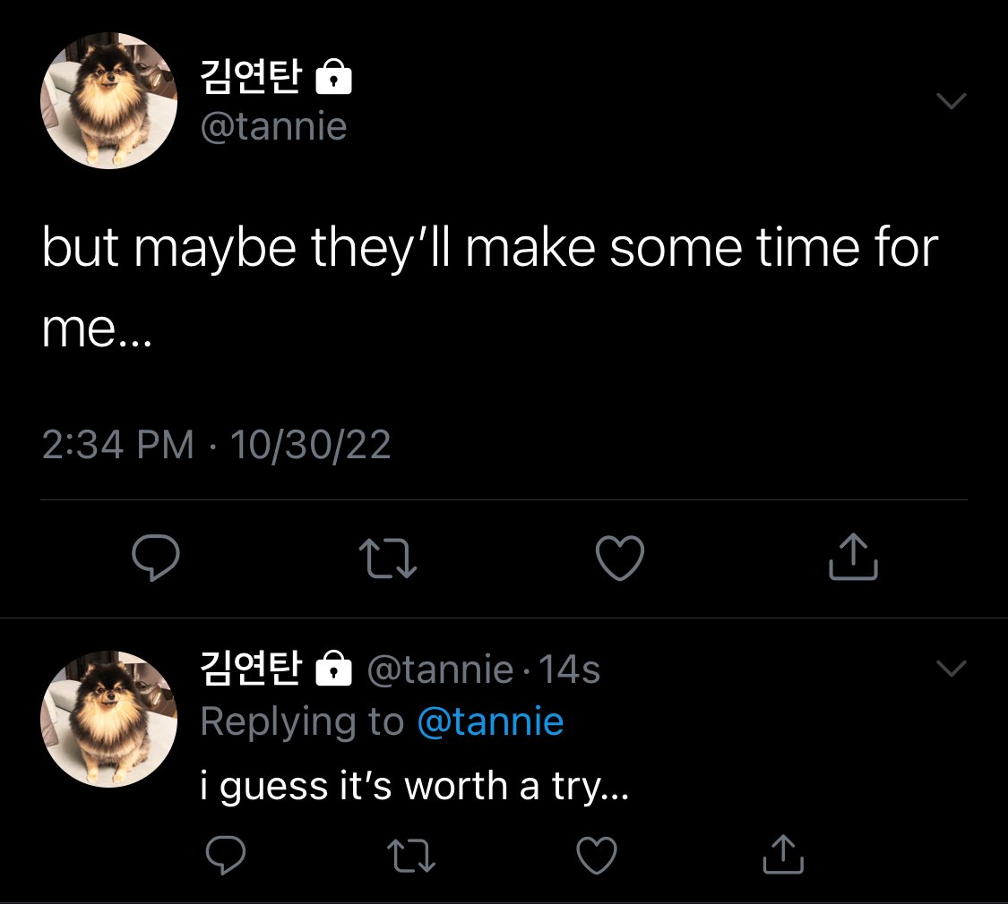The height and width of the screenshot is (904, 1008).
Task: Click the 김연탄 name on reply tweet
Action: (x=251, y=668)
